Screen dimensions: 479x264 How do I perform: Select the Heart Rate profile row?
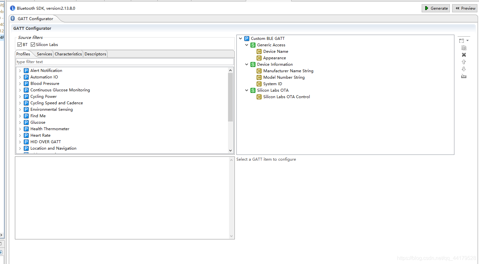[x=40, y=135]
